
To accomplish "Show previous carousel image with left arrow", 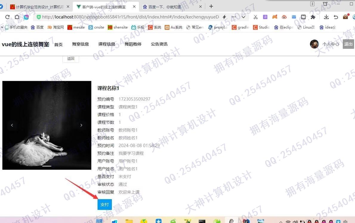I will point(12,125).
